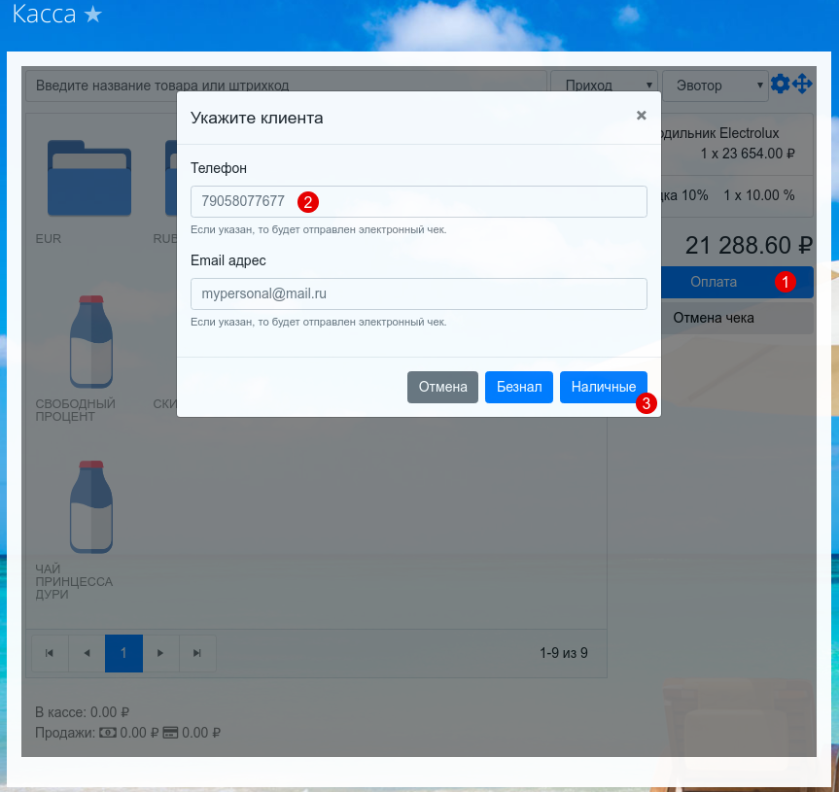
Task: Click the favorite star next to Касса
Action: click(92, 15)
